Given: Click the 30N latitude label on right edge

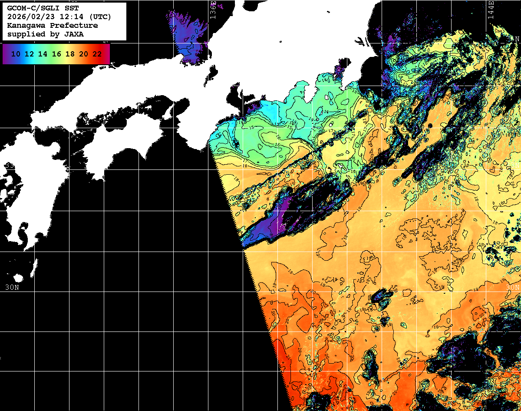Looking at the screenshot, I should [513, 288].
